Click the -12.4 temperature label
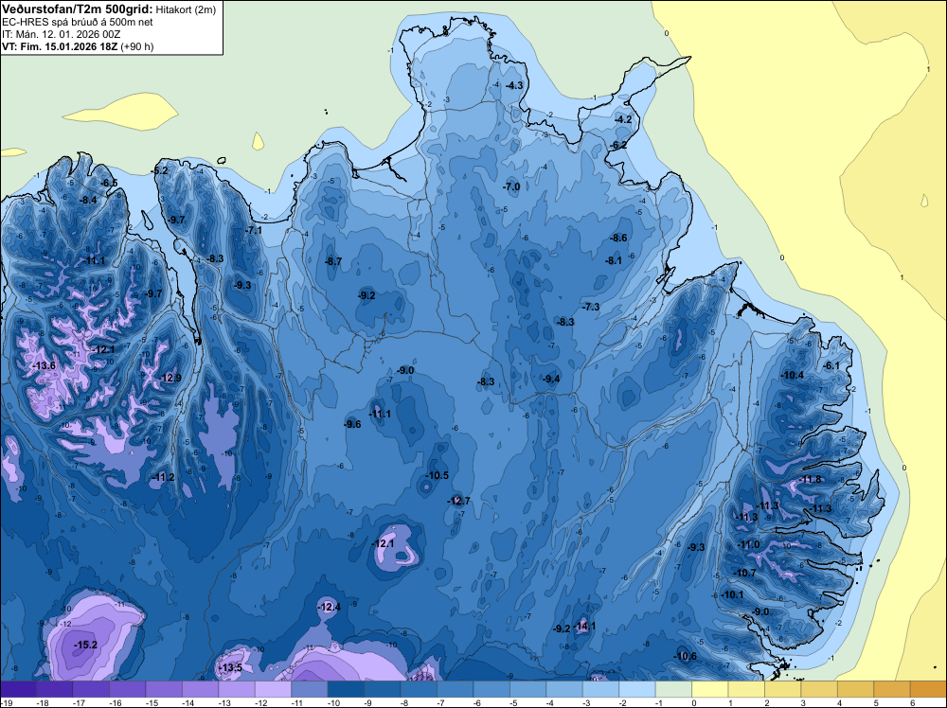947x708 pixels. (x=329, y=607)
